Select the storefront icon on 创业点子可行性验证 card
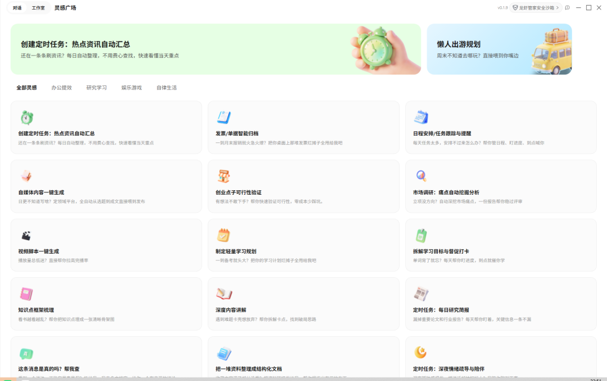 tap(224, 177)
